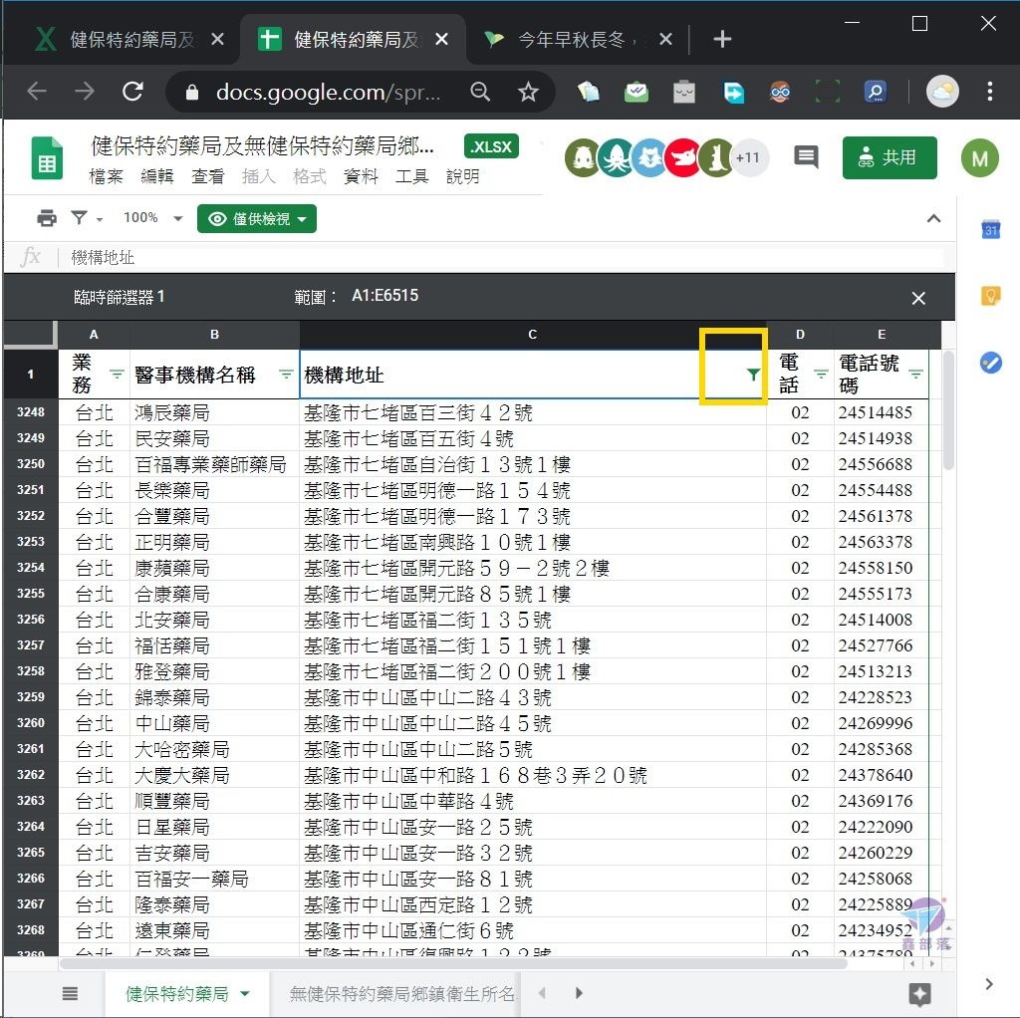Open Google Keep side panel icon
The height and width of the screenshot is (1018, 1020).
click(990, 296)
